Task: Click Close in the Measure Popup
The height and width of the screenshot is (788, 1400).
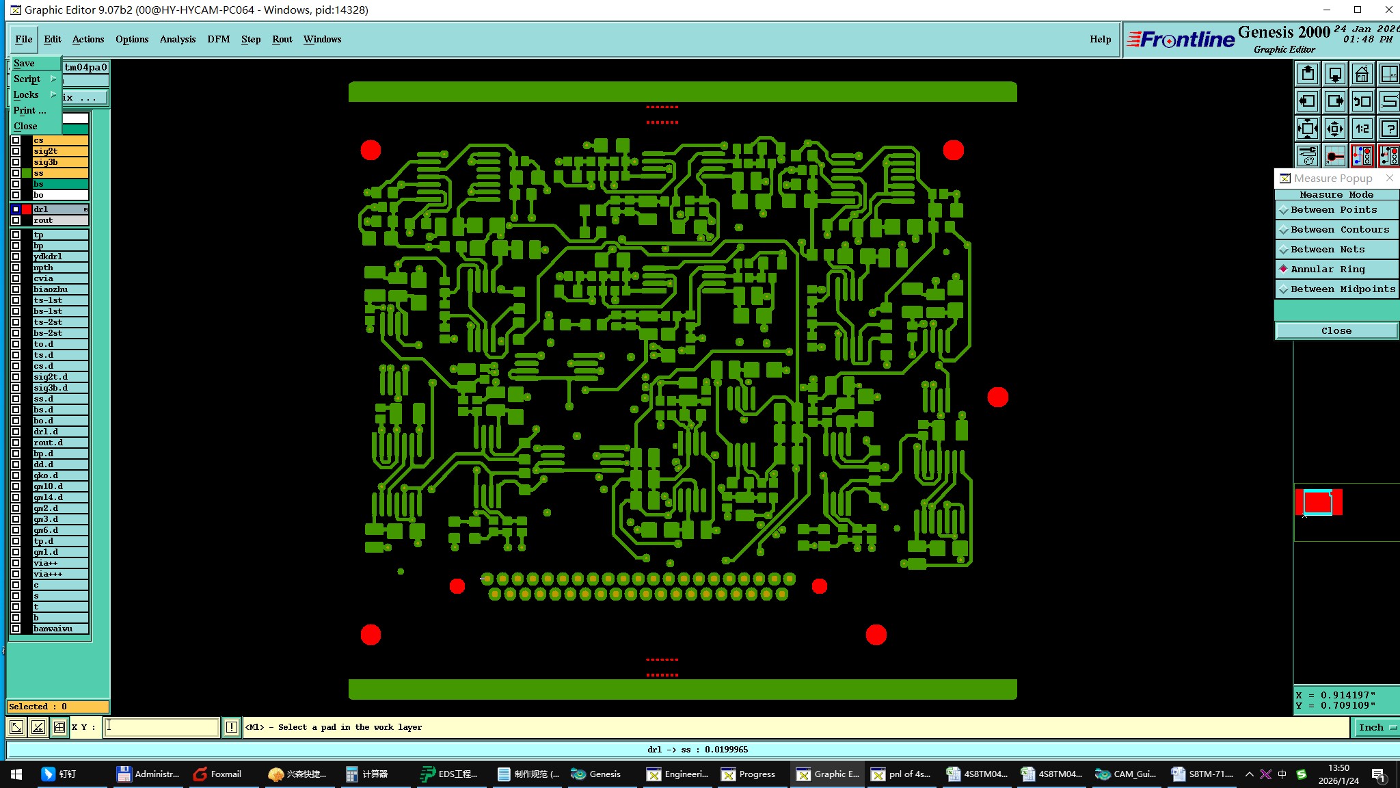Action: point(1336,331)
